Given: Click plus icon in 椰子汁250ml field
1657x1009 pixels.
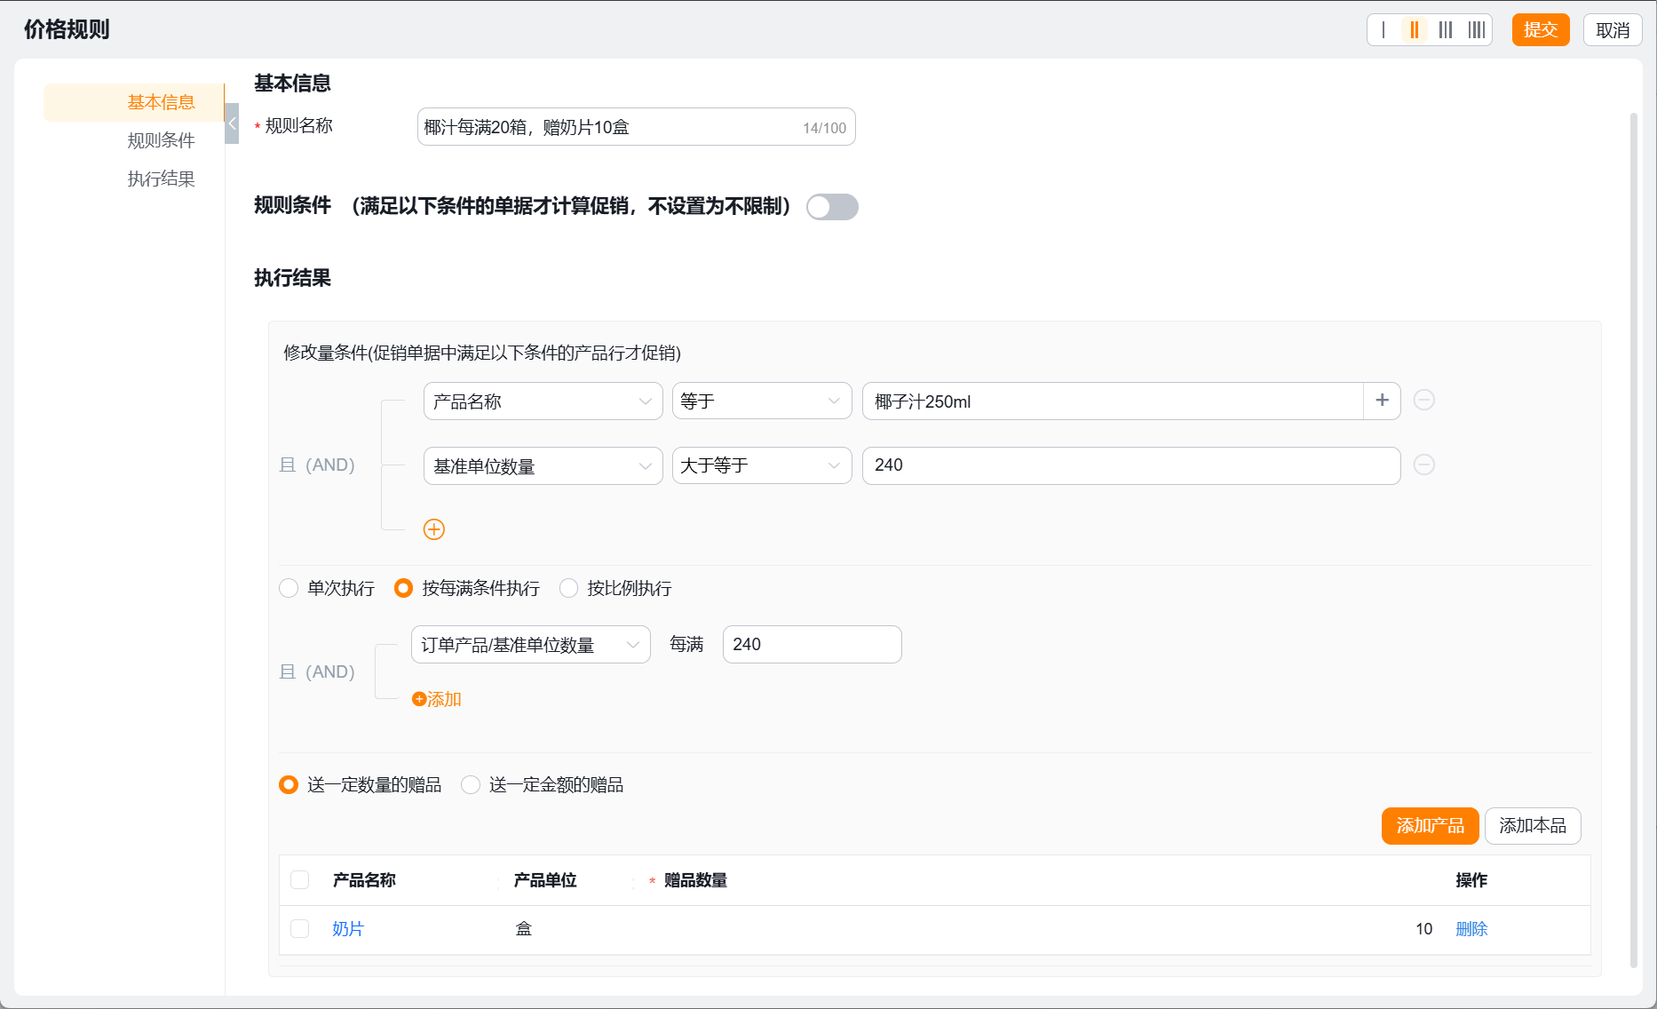Looking at the screenshot, I should tap(1382, 401).
